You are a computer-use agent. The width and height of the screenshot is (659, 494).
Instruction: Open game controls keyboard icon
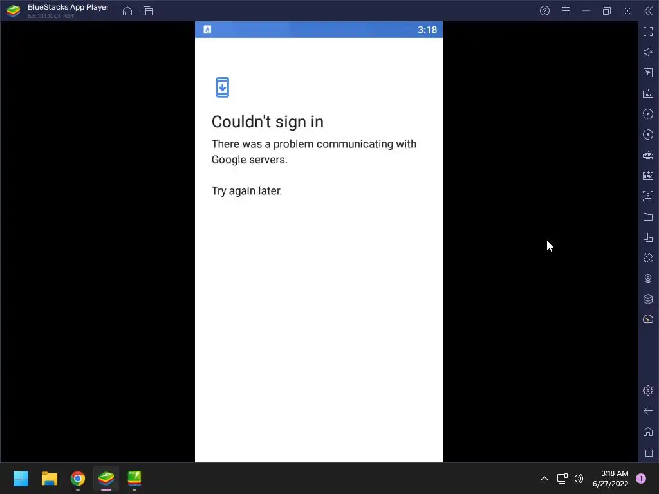(x=648, y=93)
